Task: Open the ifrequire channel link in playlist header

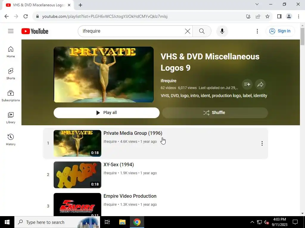Action: (169, 81)
